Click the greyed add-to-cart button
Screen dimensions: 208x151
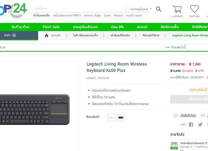tap(189, 99)
